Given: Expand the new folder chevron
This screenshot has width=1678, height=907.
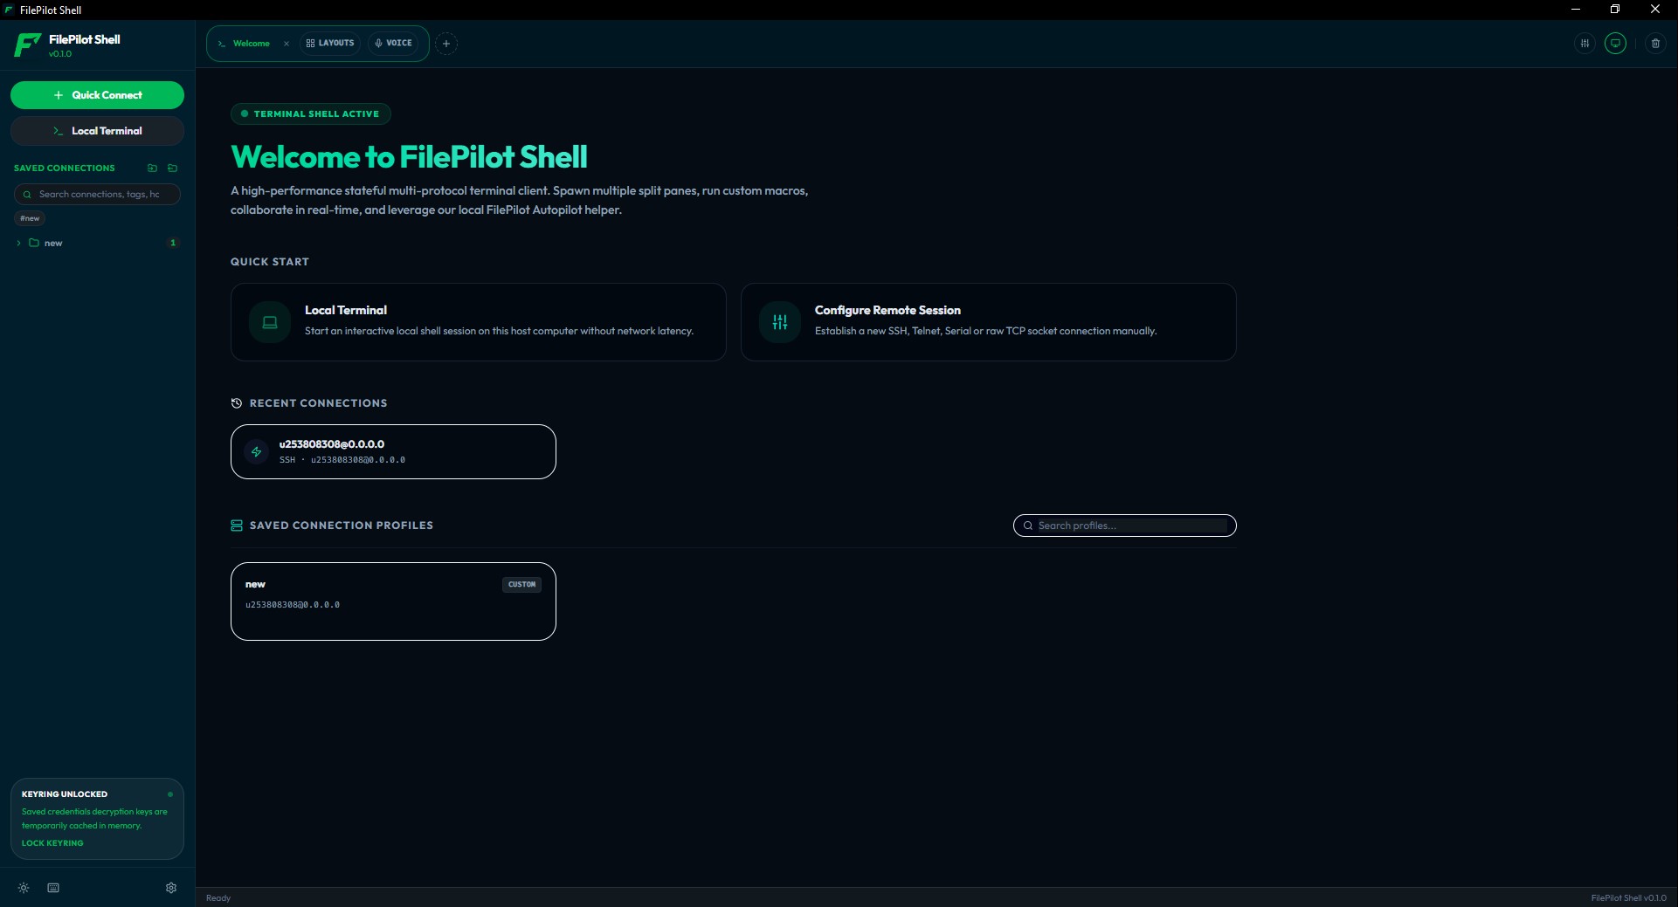Looking at the screenshot, I should tap(18, 243).
